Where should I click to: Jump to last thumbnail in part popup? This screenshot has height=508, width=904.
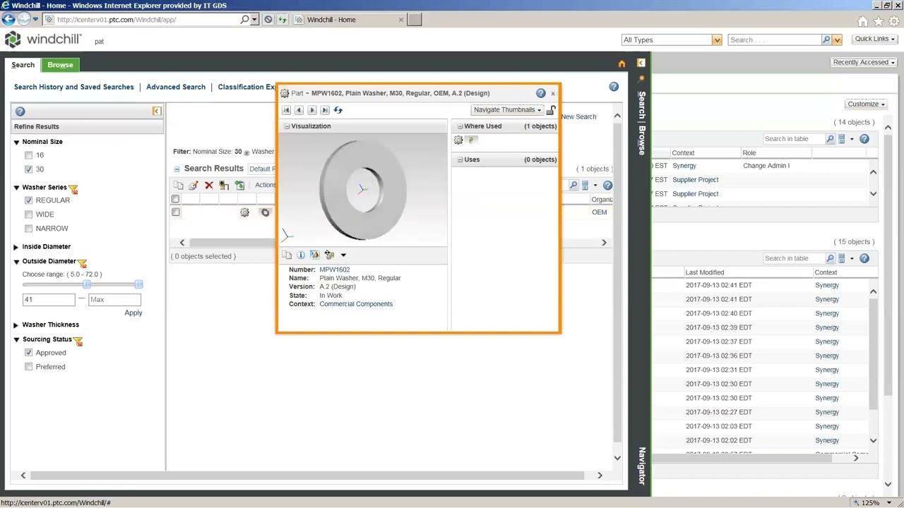(x=325, y=110)
